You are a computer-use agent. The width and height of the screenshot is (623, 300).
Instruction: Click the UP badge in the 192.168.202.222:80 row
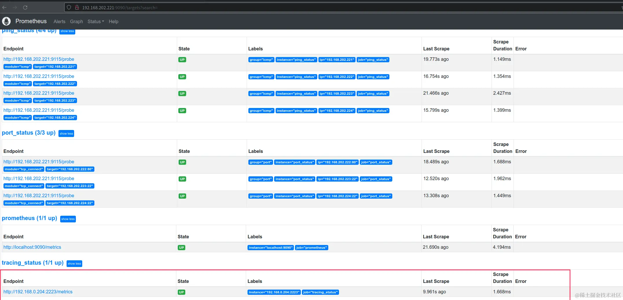tap(182, 162)
